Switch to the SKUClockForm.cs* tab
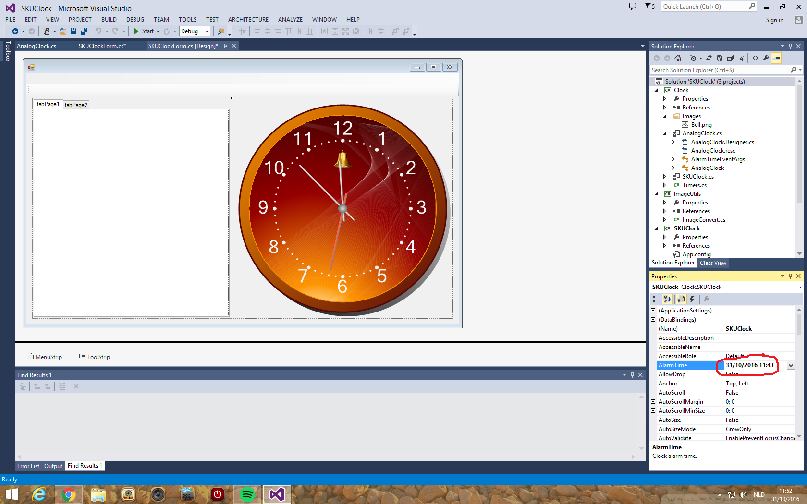Viewport: 807px width, 504px height. 102,46
